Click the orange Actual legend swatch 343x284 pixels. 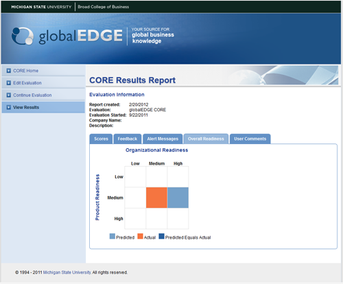pyautogui.click(x=140, y=236)
